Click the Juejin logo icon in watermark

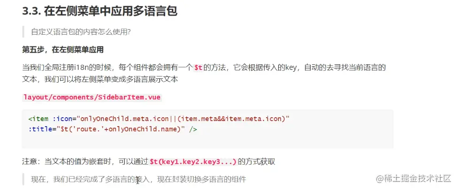point(378,179)
